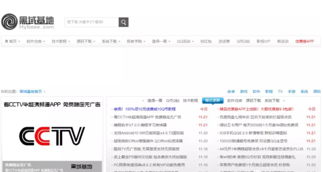
Task: Open the TV category link
Action: 280,92
